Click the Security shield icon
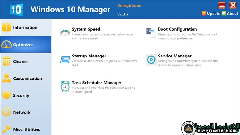The width and height of the screenshot is (240, 135). click(6, 95)
